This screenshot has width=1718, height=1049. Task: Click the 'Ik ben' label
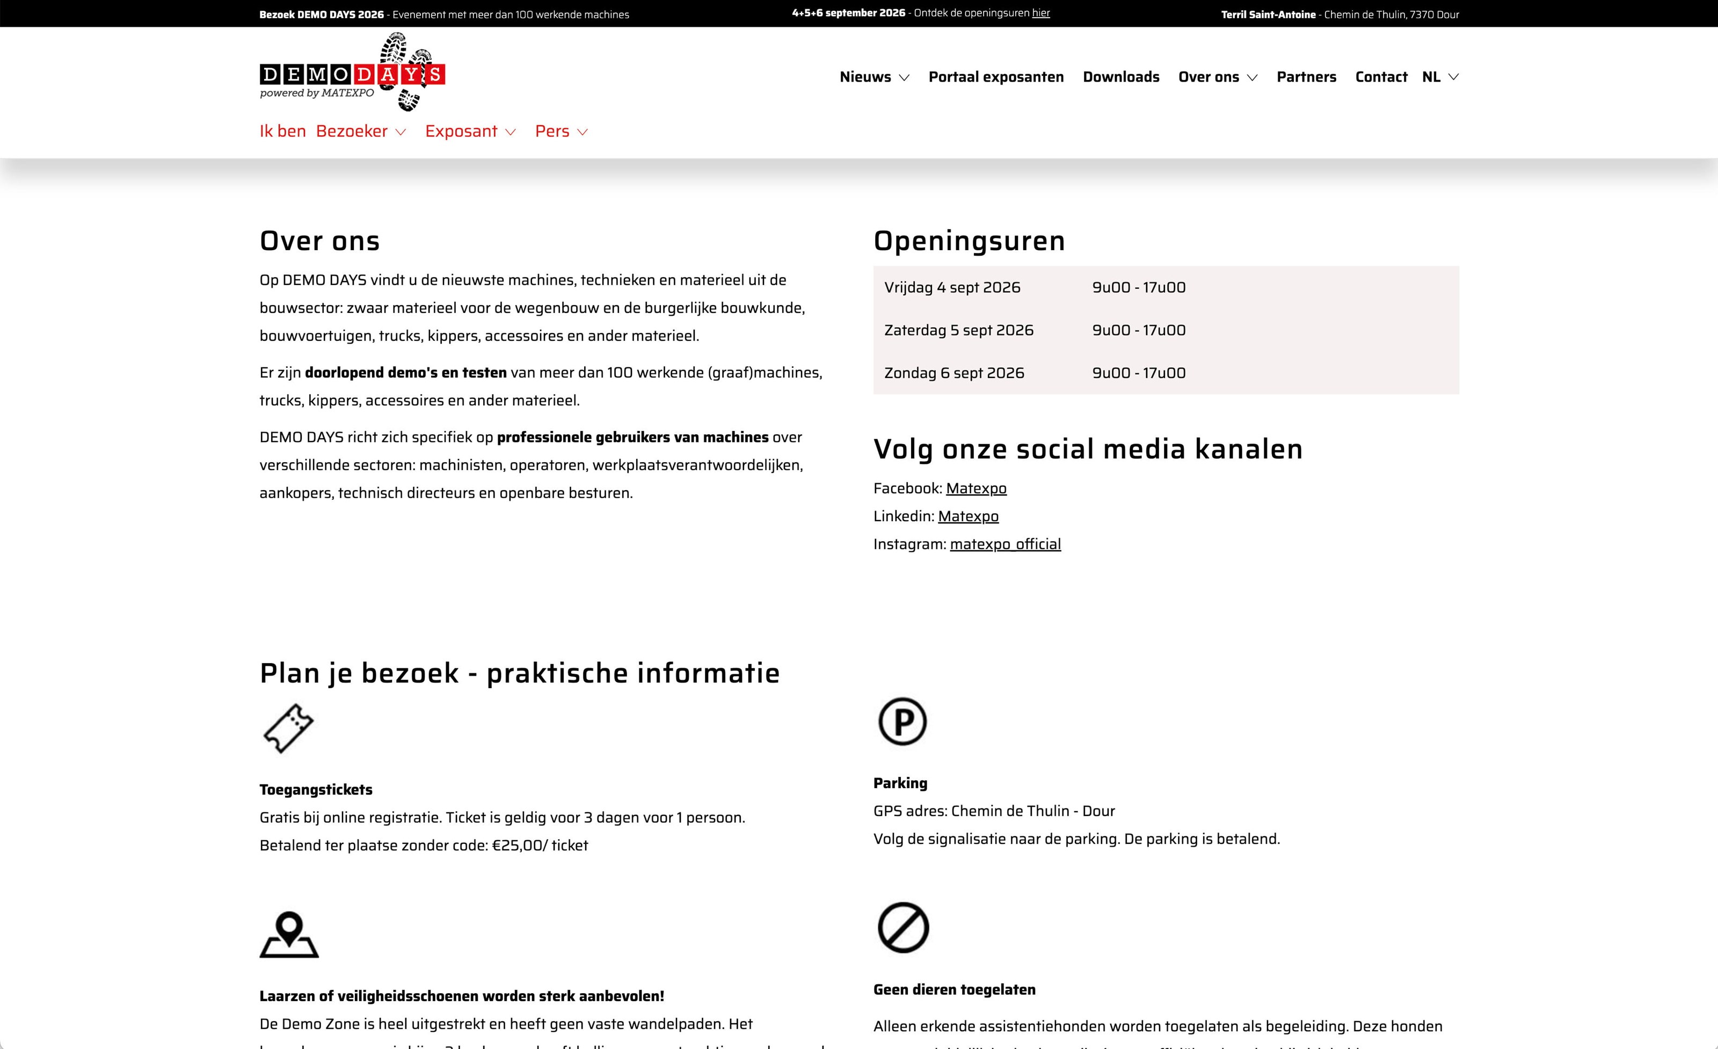(282, 131)
